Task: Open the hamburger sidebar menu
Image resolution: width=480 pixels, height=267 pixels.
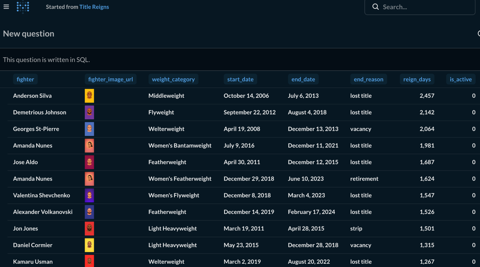Action: [x=6, y=7]
